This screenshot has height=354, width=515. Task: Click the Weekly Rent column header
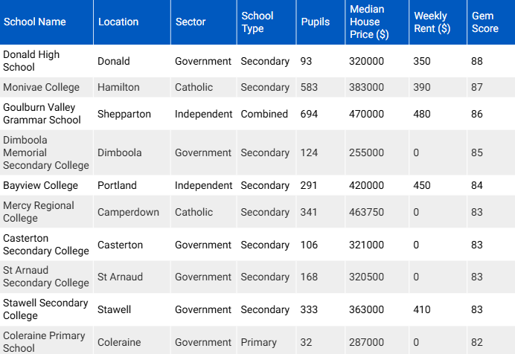(x=432, y=22)
